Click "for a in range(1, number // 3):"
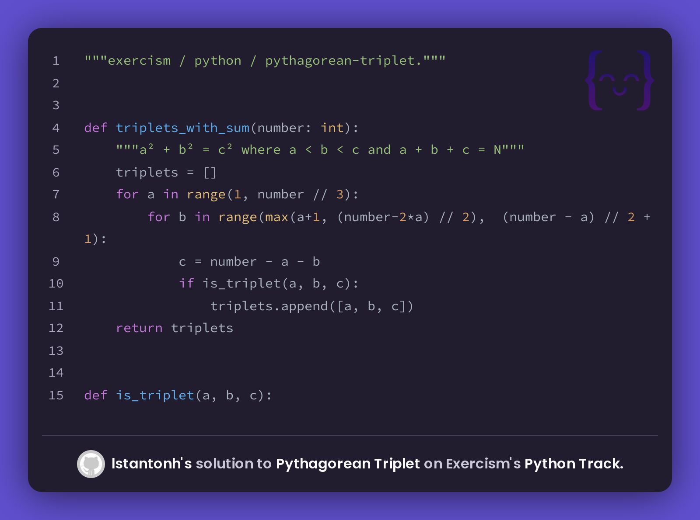 (238, 194)
